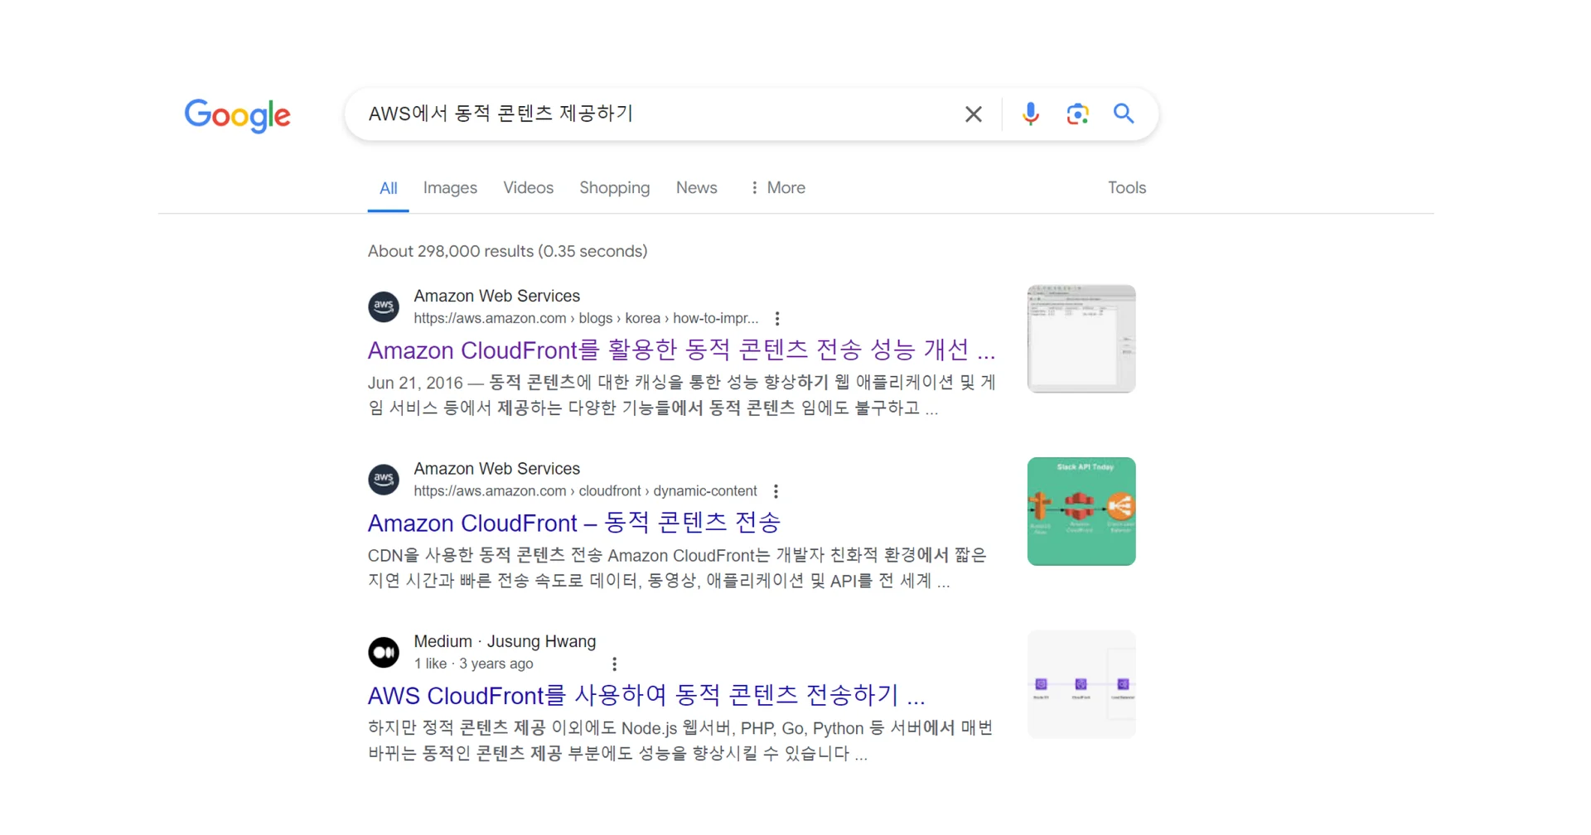Click 'About 298,000 results' stats text

507,251
